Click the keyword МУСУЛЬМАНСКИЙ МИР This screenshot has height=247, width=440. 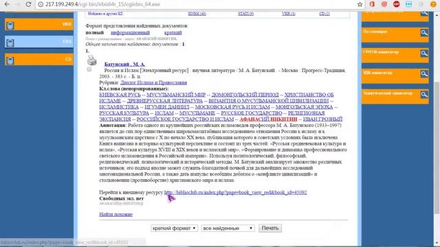point(176,95)
